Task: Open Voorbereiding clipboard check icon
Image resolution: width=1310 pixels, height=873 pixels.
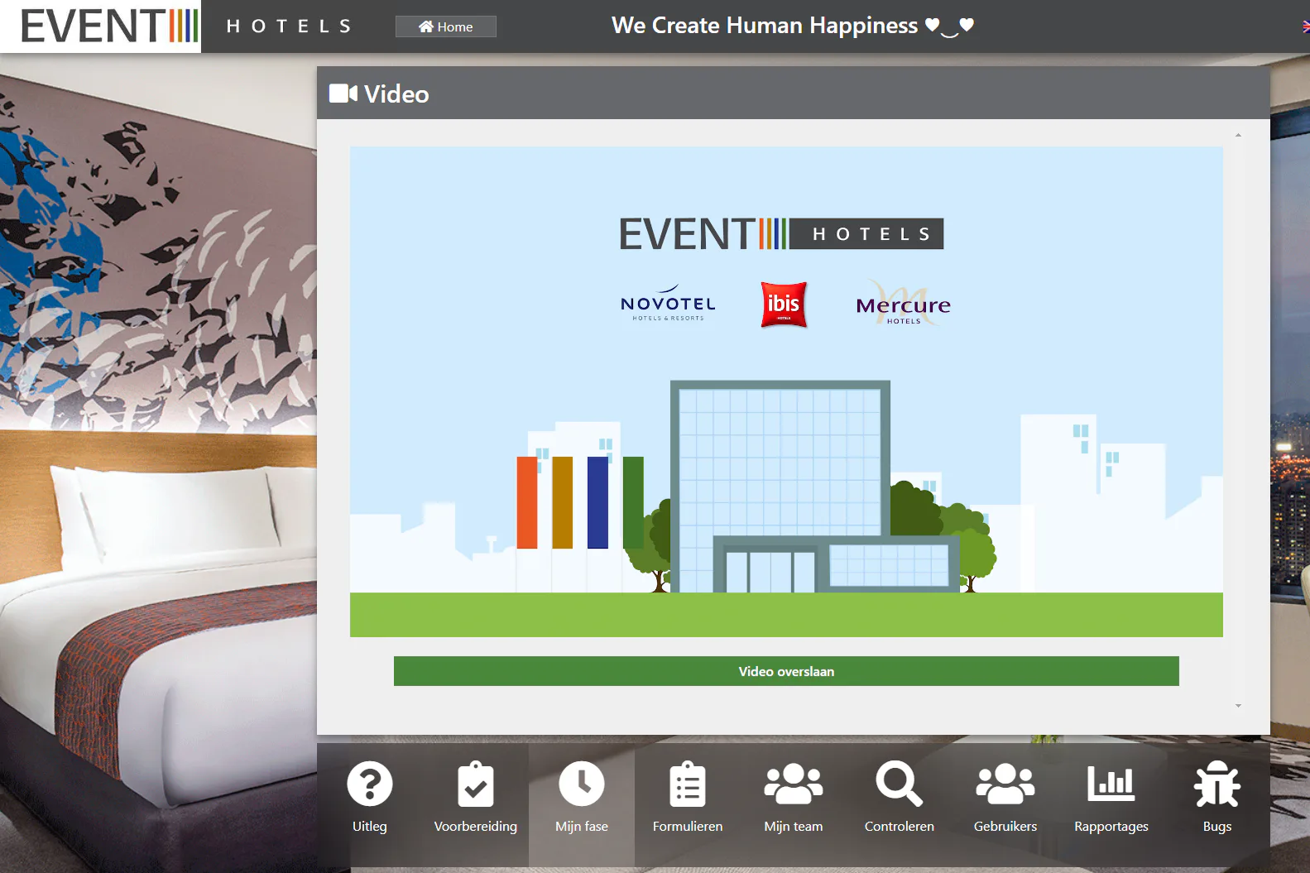Action: 475,784
